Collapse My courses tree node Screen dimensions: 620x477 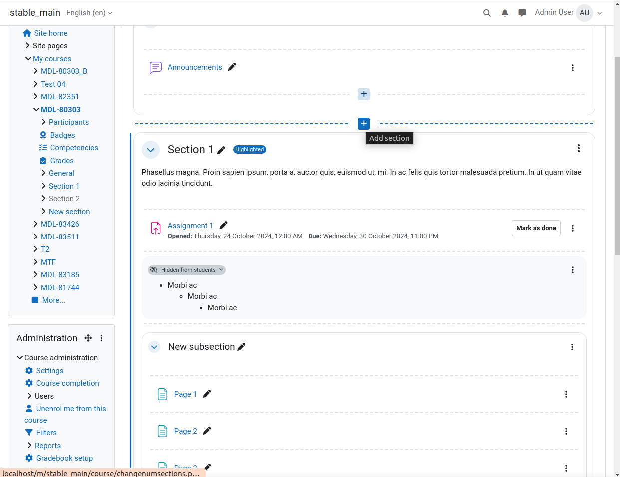28,58
